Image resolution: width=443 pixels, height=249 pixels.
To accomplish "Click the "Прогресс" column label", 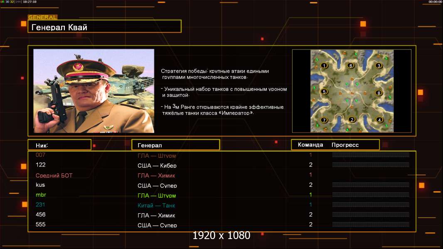I will 345,145.
